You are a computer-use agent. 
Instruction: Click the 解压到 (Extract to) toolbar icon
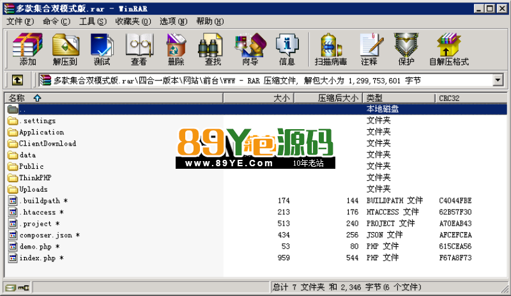pos(65,49)
